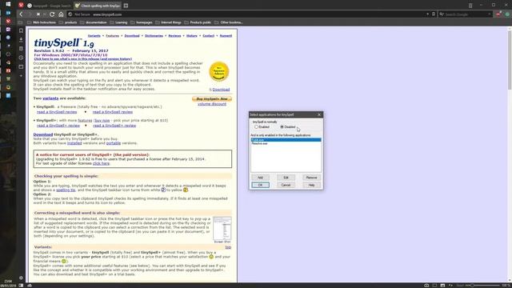
Task: Open the Internet things bookmark folder
Action: point(169,22)
